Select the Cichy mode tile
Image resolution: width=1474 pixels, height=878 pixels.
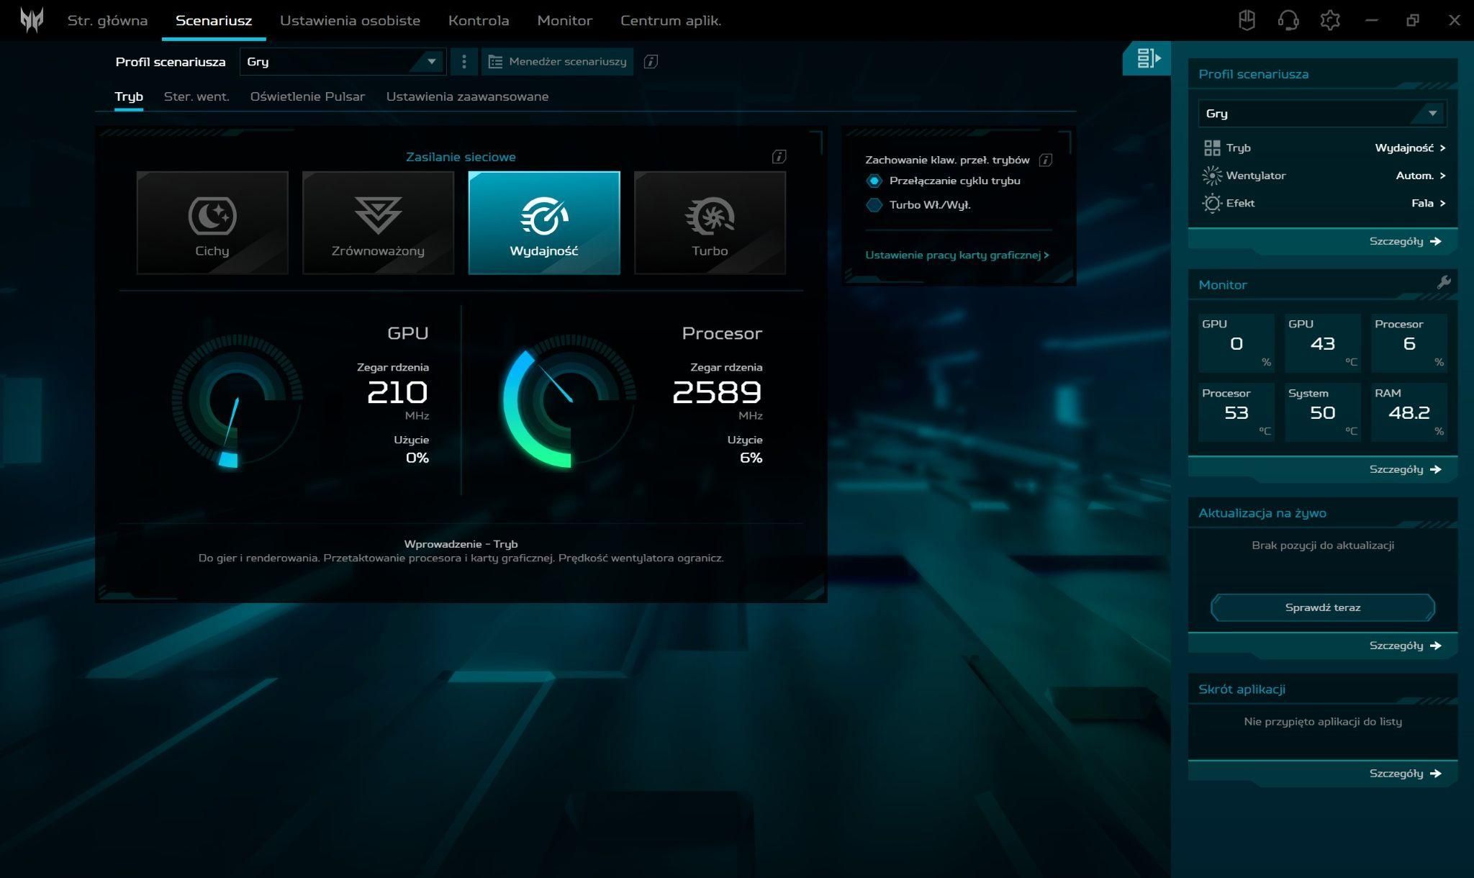[x=212, y=222]
